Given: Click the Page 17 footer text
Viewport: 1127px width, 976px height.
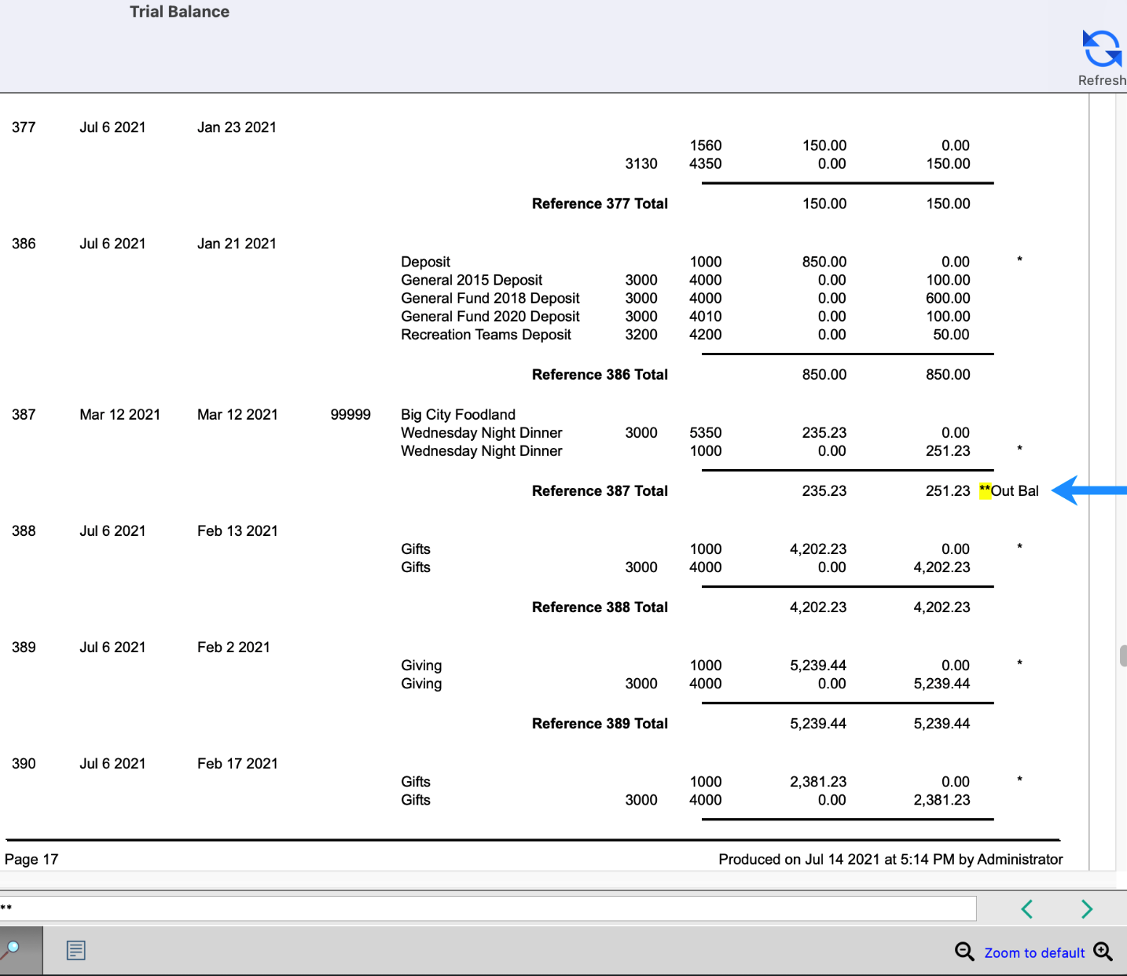Looking at the screenshot, I should (x=31, y=859).
